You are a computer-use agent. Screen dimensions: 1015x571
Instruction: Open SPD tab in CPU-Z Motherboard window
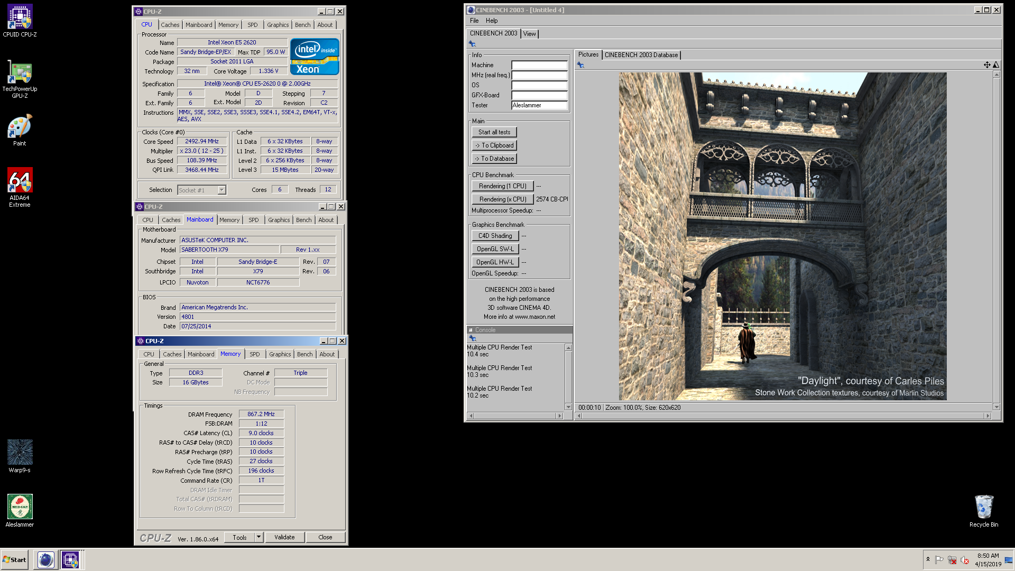[x=254, y=220]
